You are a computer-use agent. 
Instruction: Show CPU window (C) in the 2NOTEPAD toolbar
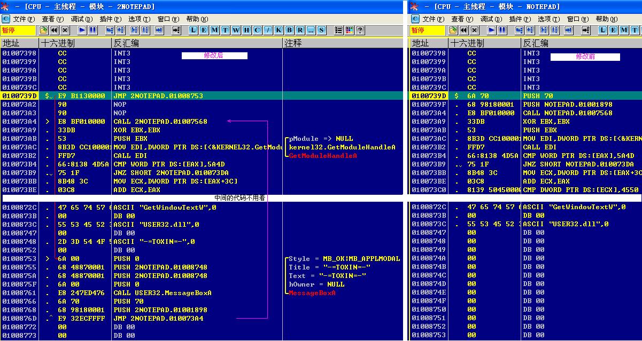point(258,30)
